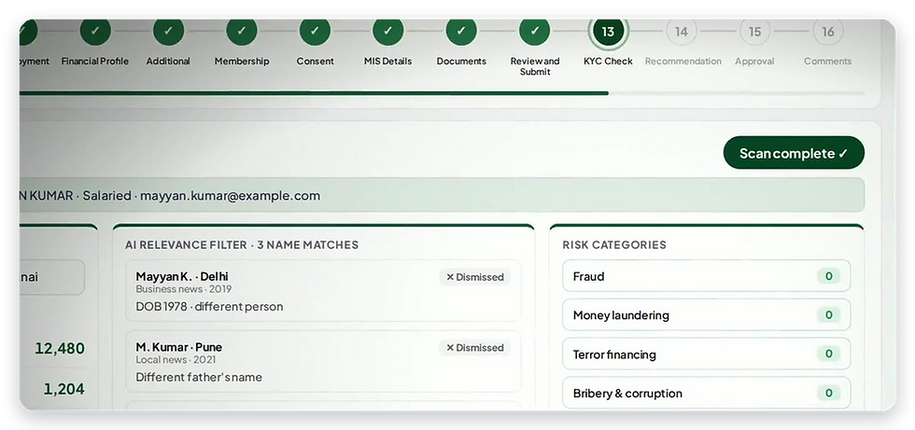Click the Financial Profile step label

(95, 62)
